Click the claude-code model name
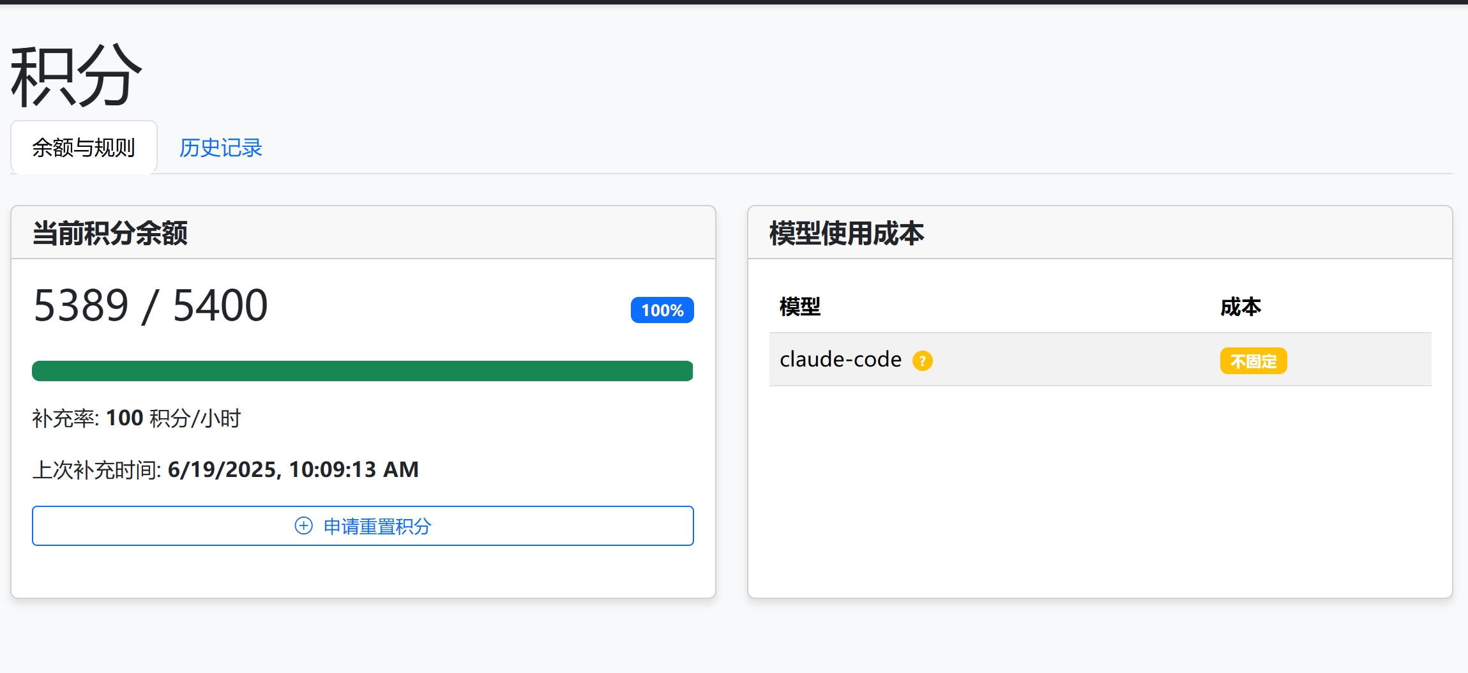Screen dimensions: 1468x673 (x=840, y=359)
